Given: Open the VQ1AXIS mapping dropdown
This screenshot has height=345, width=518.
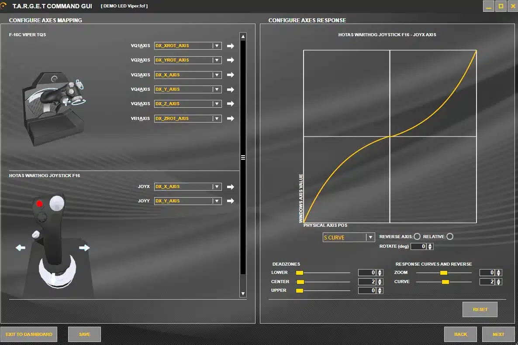Looking at the screenshot, I should click(x=188, y=46).
